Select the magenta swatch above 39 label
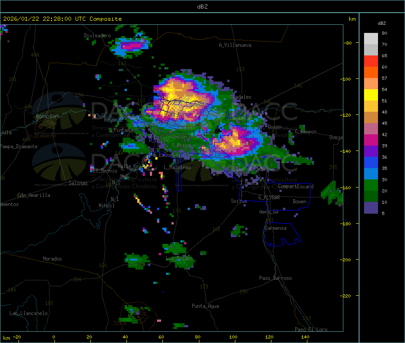Screen dimensions: 405x343 point(371,140)
